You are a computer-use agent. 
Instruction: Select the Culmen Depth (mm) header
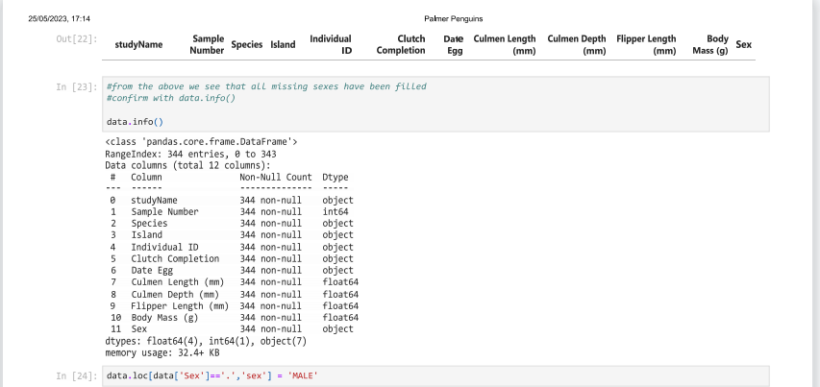pyautogui.click(x=577, y=44)
